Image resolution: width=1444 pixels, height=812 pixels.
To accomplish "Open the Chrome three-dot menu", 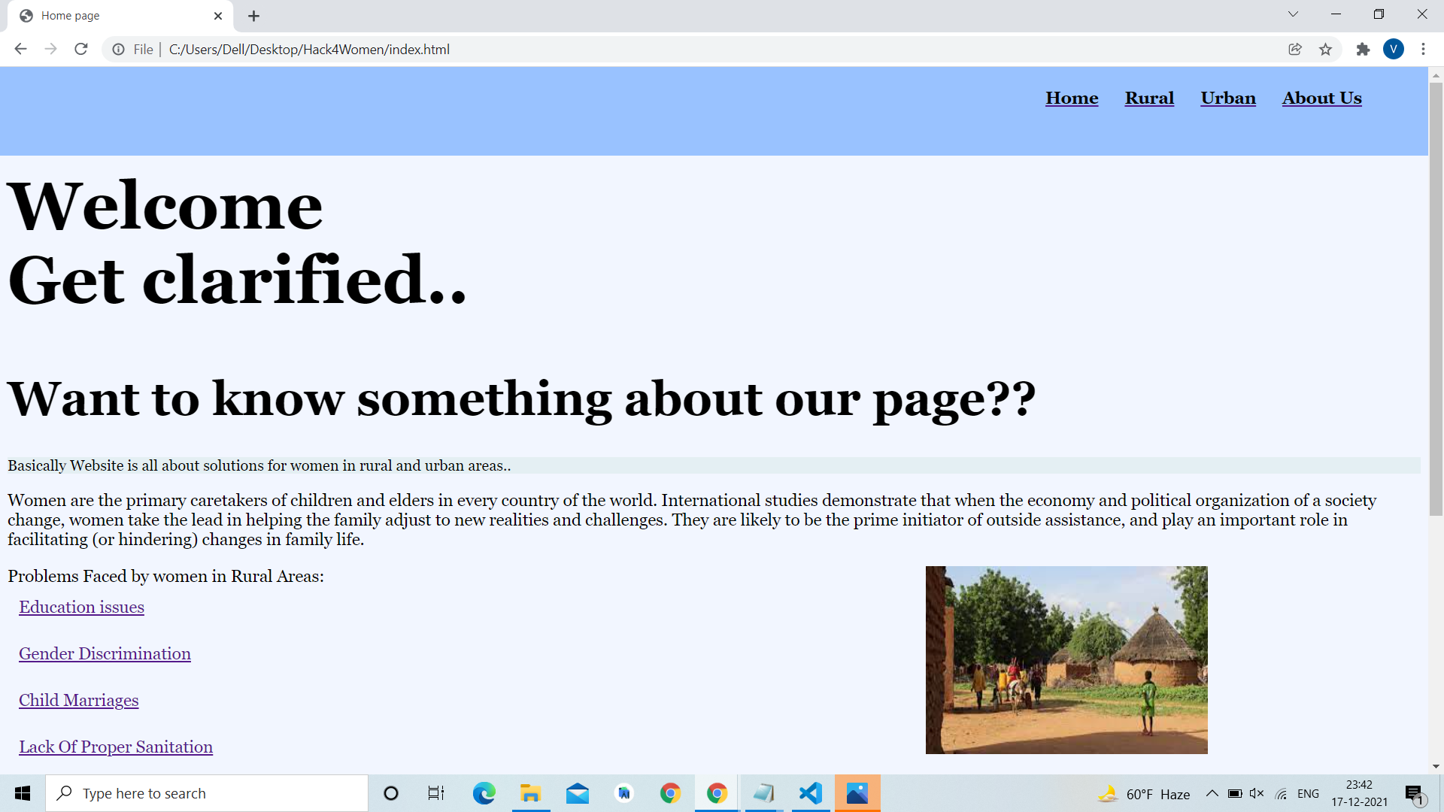I will pos(1423,49).
